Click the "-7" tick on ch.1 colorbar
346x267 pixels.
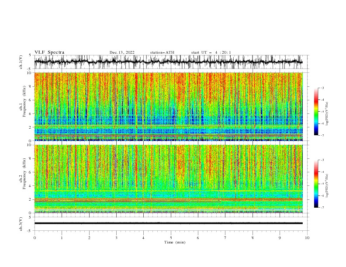coord(322,135)
